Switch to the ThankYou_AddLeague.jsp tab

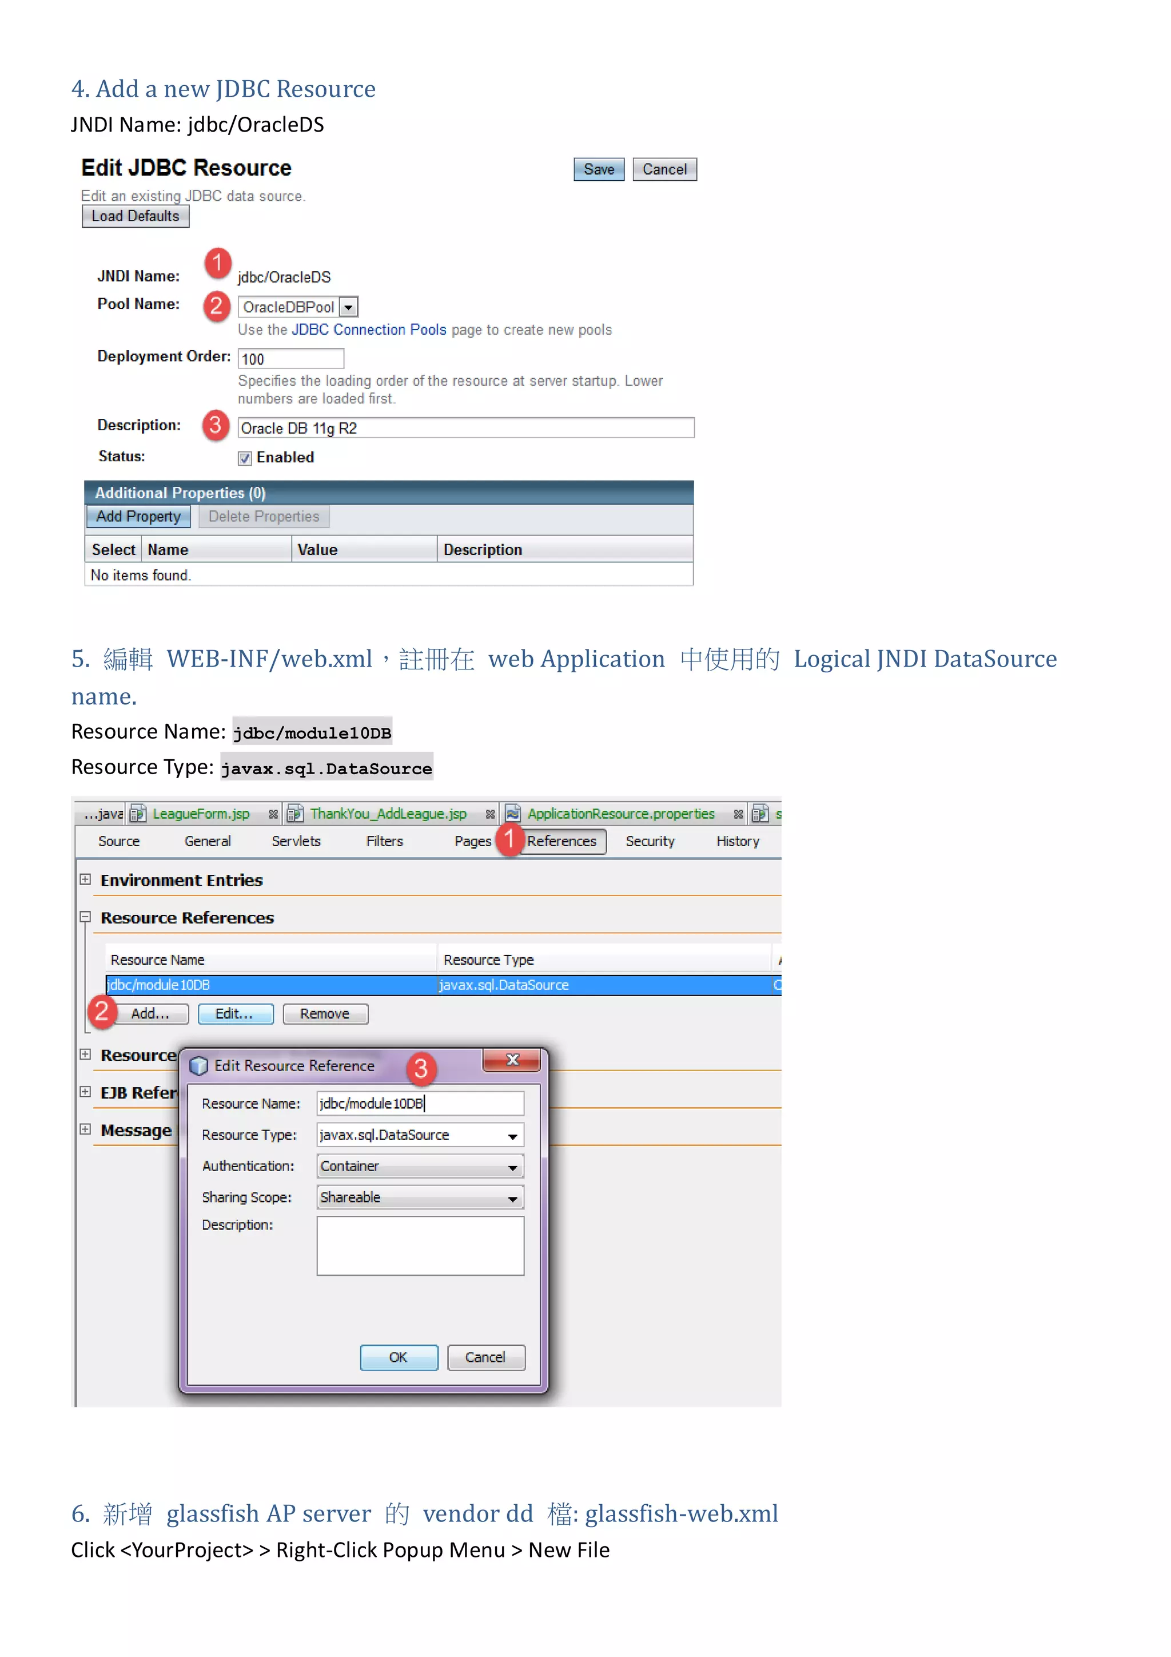click(x=388, y=814)
